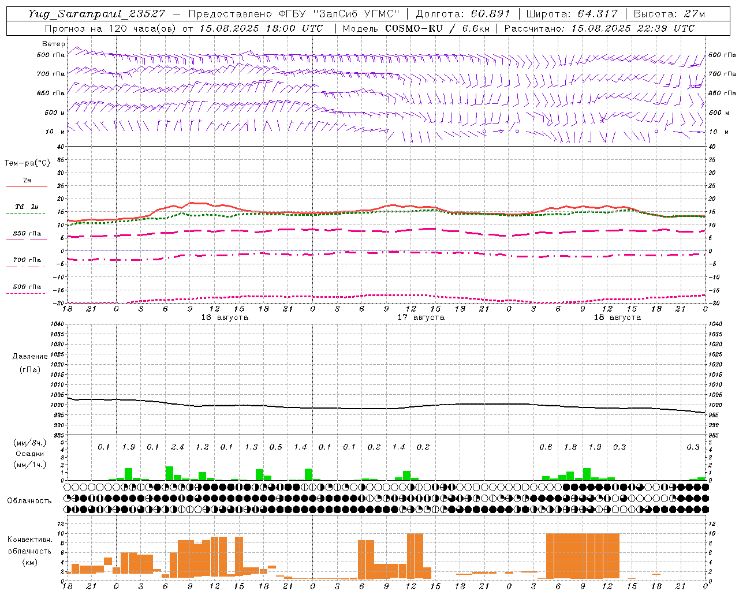Click the 1.8 precipitation total value
This screenshot has height=591, width=739.
pyautogui.click(x=570, y=447)
